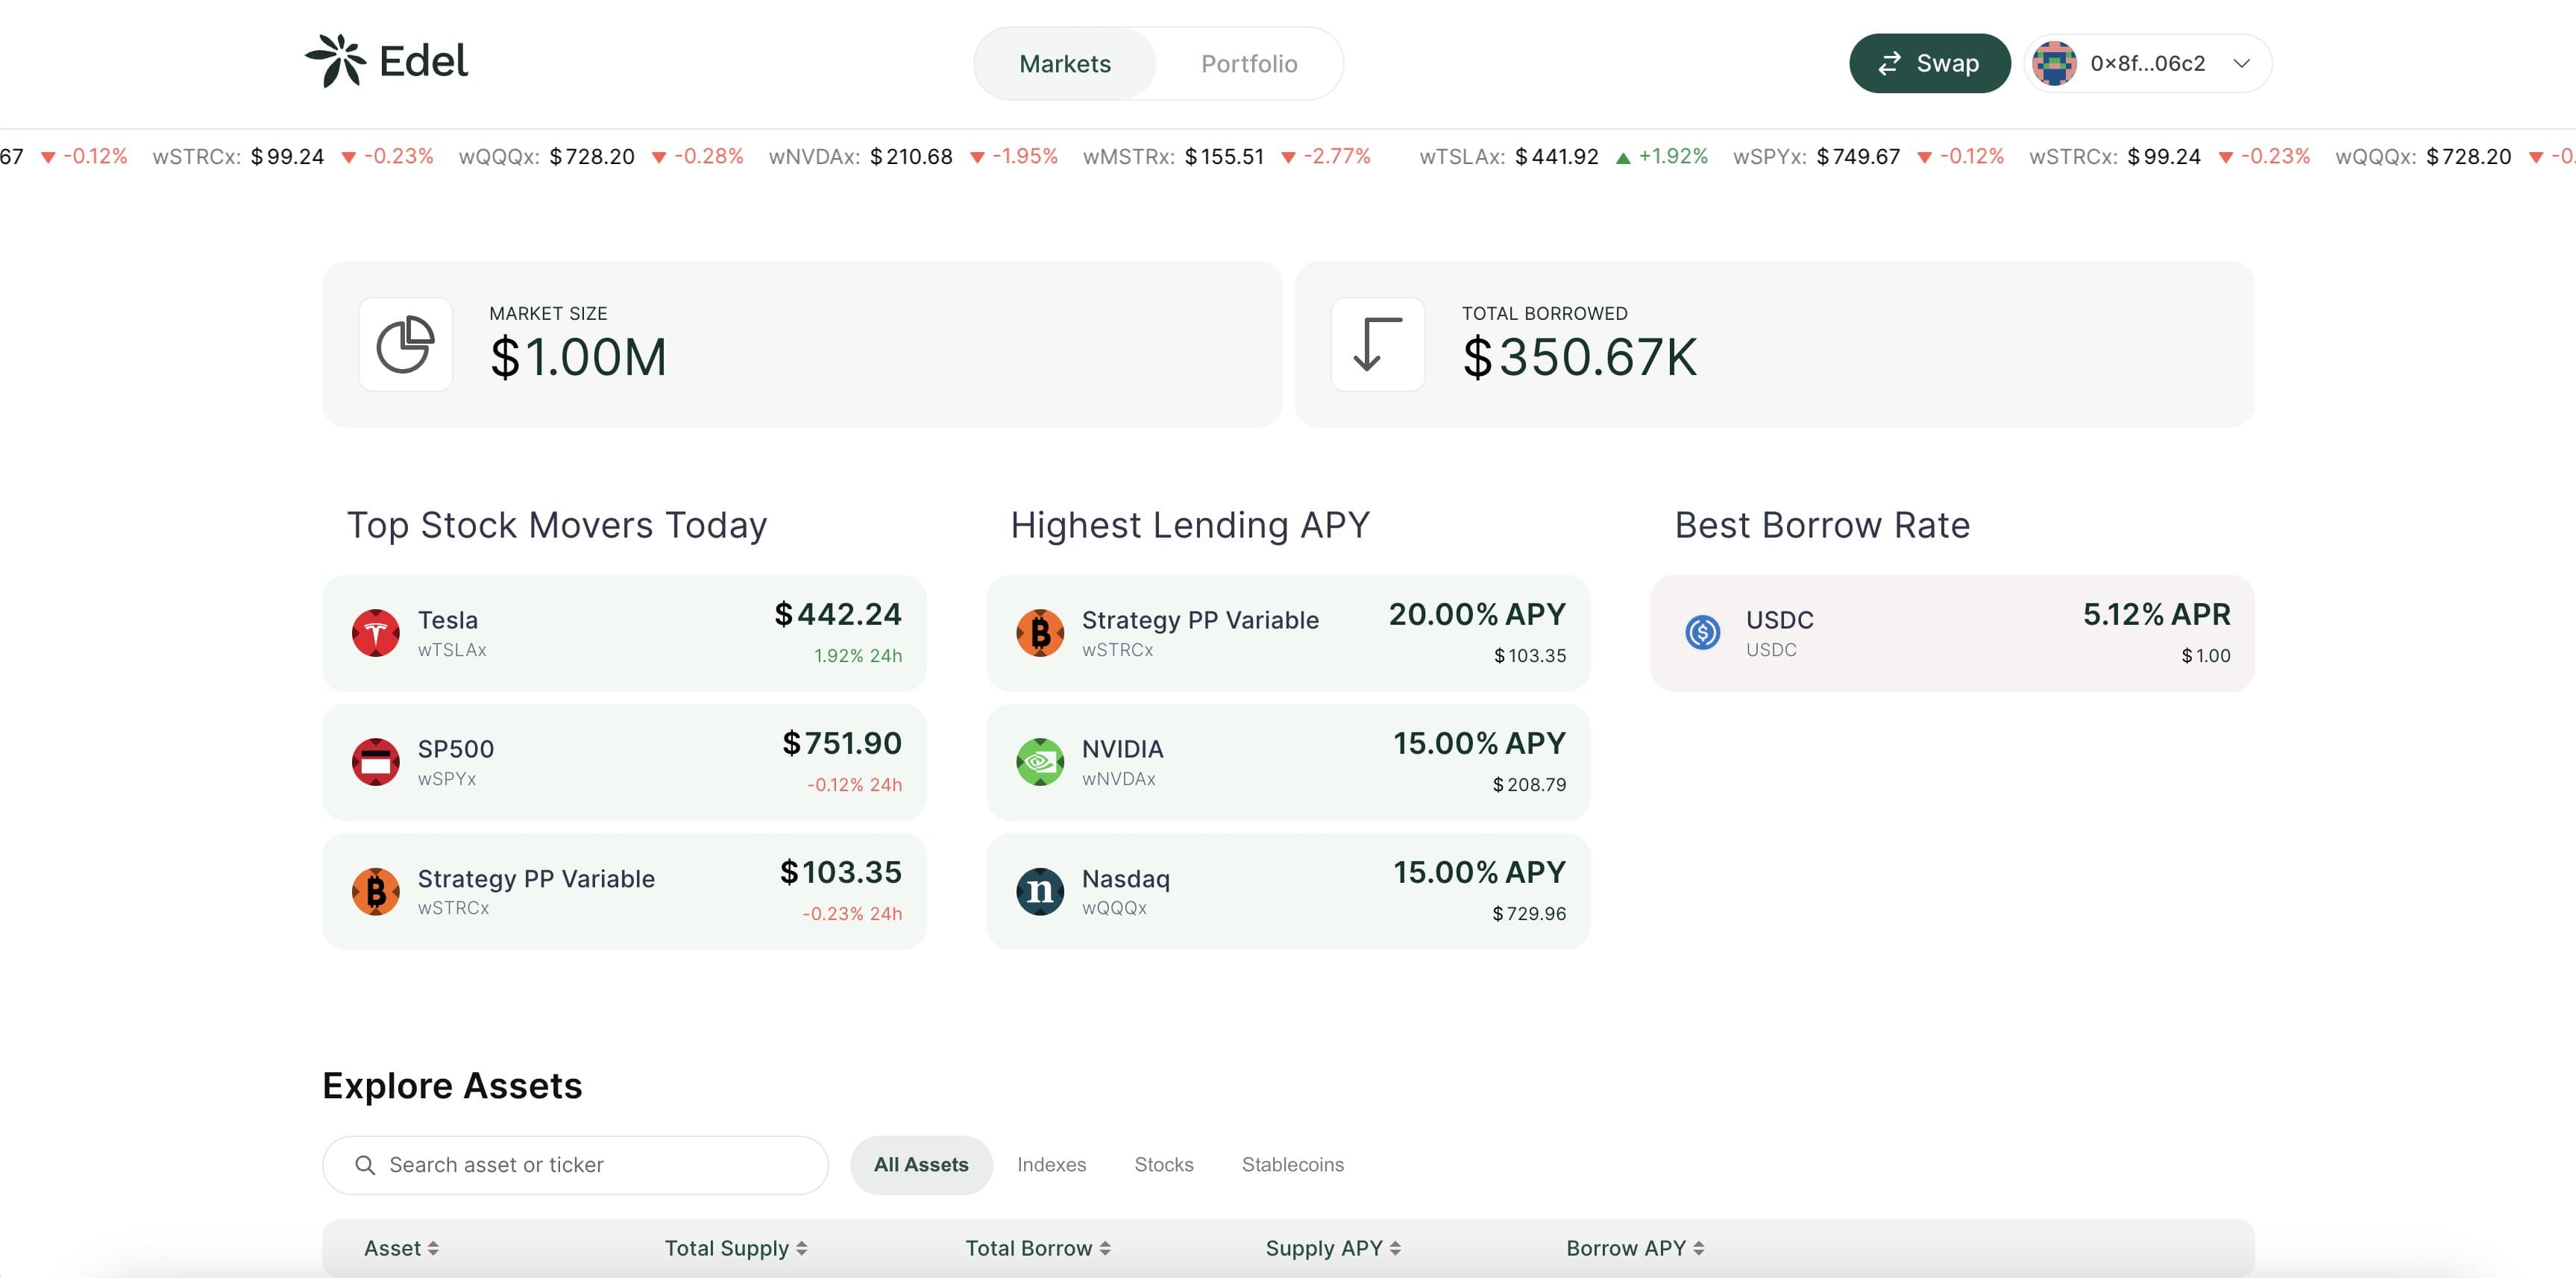Sort table by Borrow APY column
Image resolution: width=2576 pixels, height=1278 pixels.
click(1635, 1248)
